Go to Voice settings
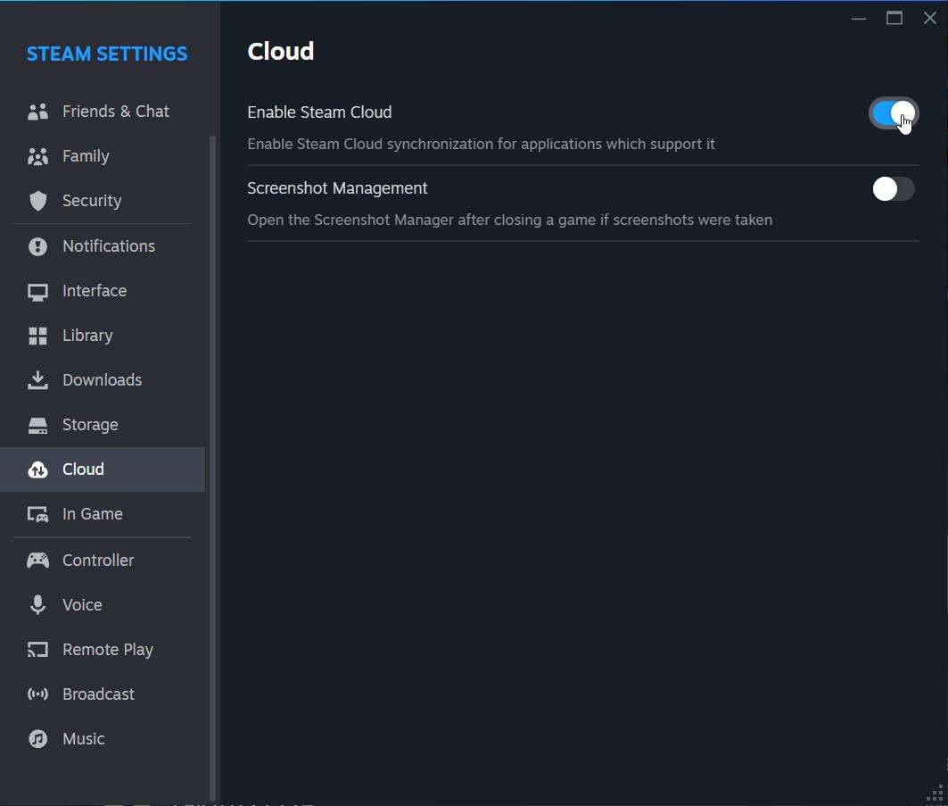Screen dimensions: 948x806 [x=103, y=605]
